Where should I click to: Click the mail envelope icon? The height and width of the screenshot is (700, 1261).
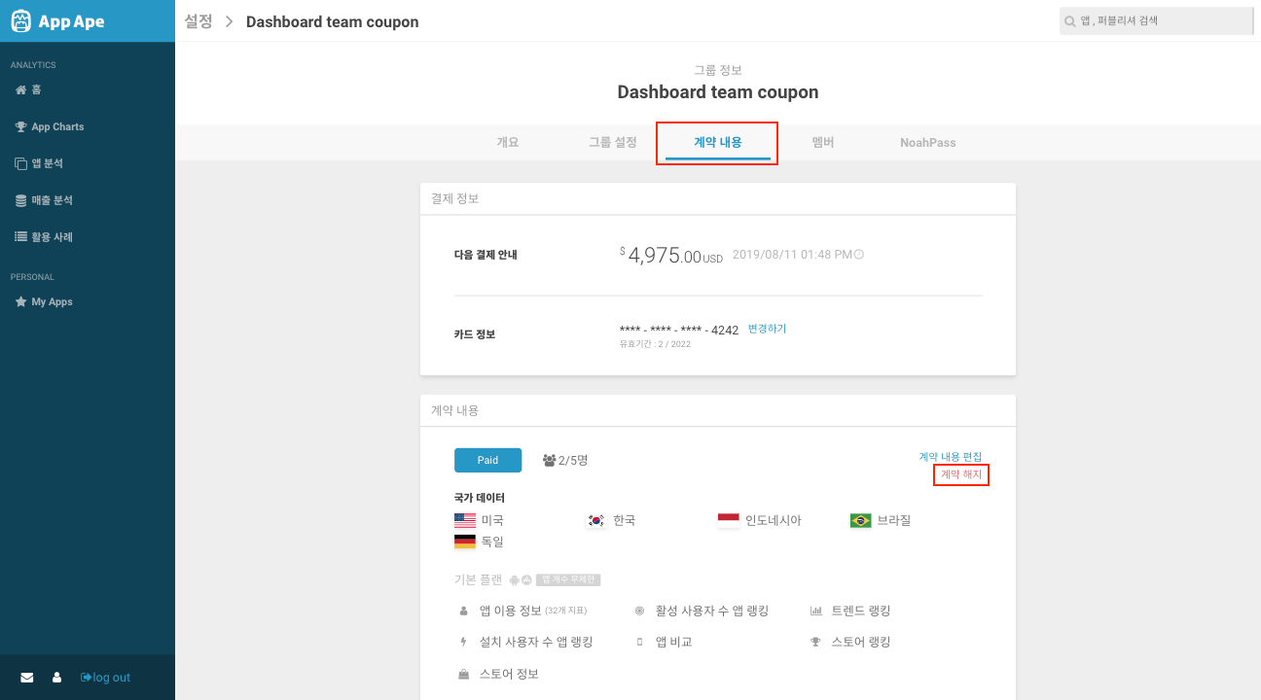tap(27, 678)
